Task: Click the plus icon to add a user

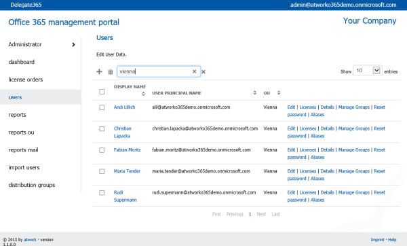Action: (x=99, y=71)
